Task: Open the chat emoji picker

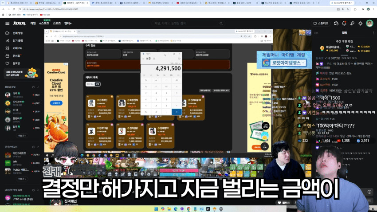Action: [x=369, y=192]
